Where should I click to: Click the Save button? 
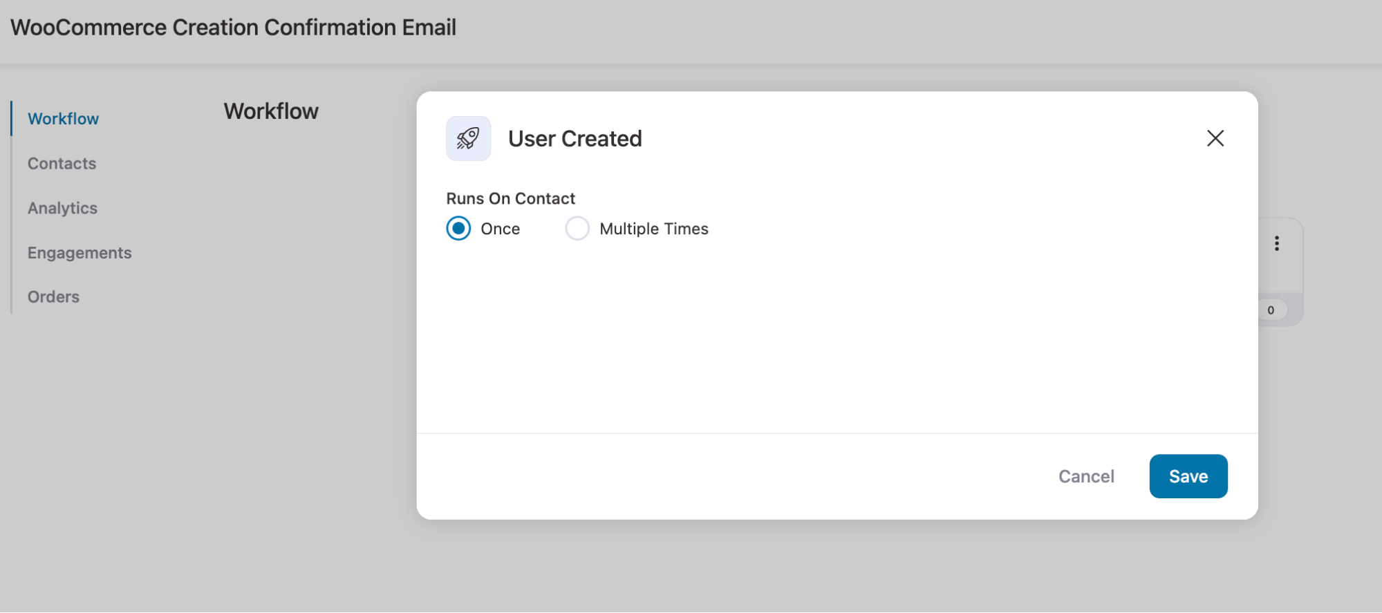pyautogui.click(x=1188, y=476)
